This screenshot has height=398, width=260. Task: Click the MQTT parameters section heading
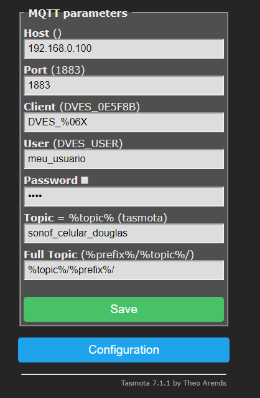[78, 13]
